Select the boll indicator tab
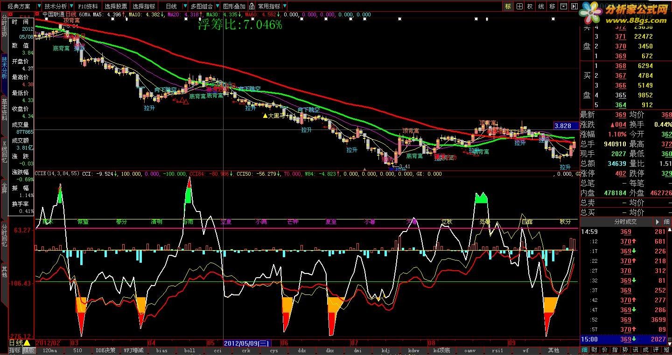 point(189,350)
